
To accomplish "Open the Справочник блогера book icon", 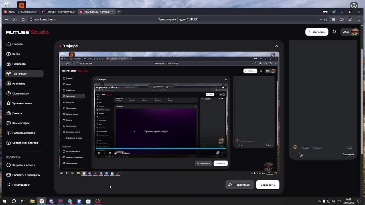I will point(9,143).
